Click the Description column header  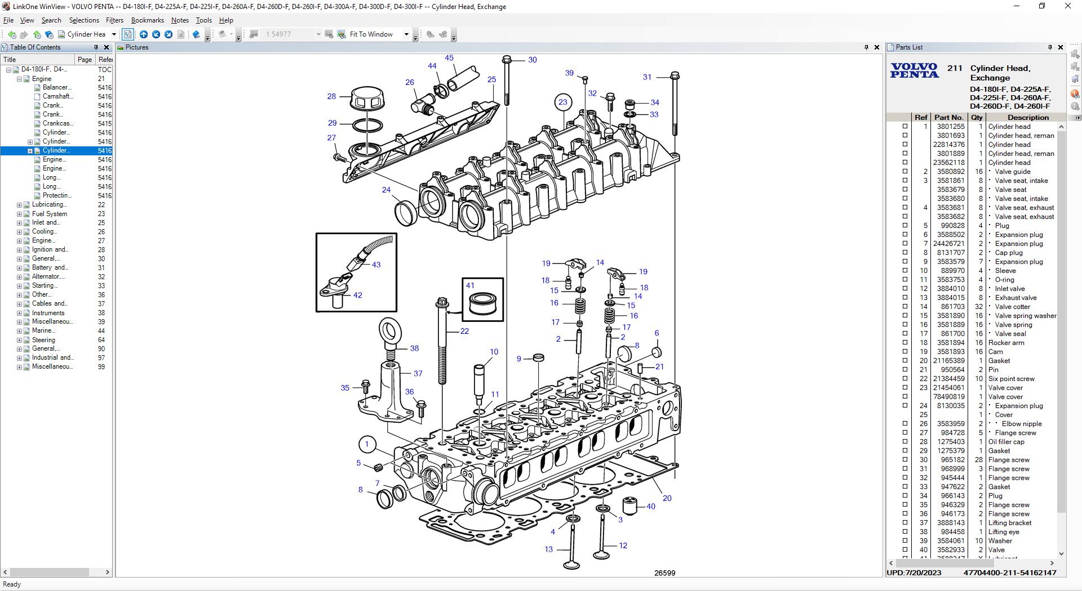click(x=1028, y=118)
